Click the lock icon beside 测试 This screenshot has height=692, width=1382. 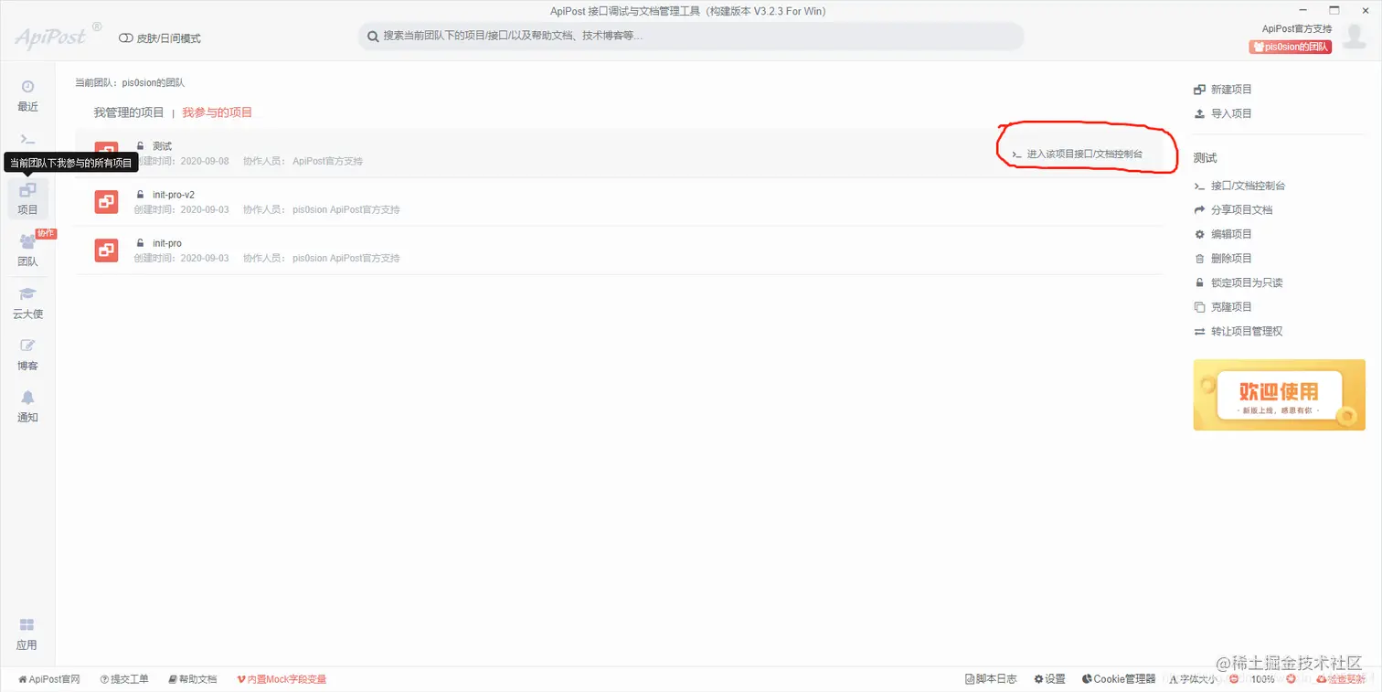[x=140, y=146]
